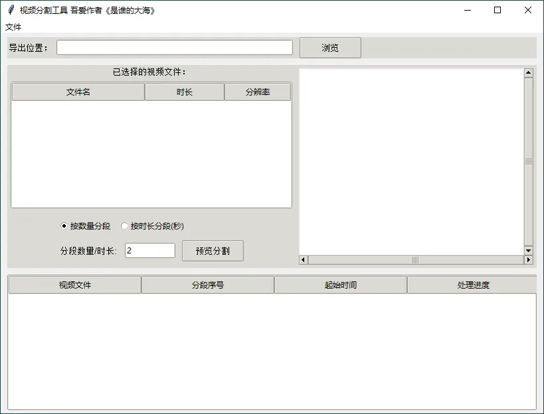The width and height of the screenshot is (544, 414).
Task: Select the 分辨率 column header
Action: pyautogui.click(x=257, y=91)
